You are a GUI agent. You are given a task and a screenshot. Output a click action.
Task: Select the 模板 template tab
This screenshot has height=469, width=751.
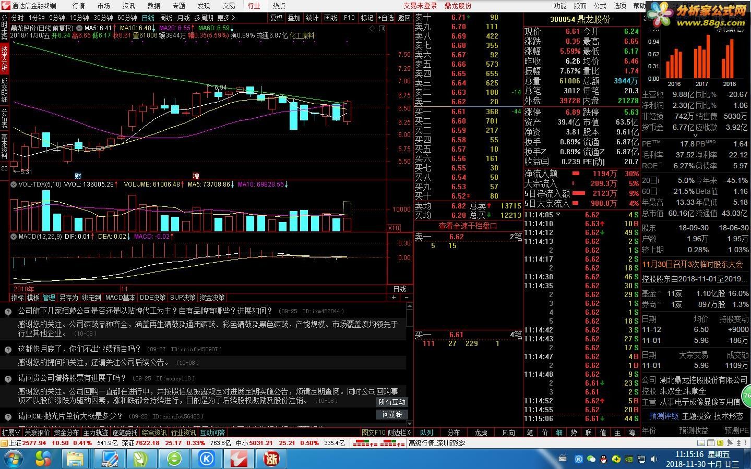coord(33,298)
